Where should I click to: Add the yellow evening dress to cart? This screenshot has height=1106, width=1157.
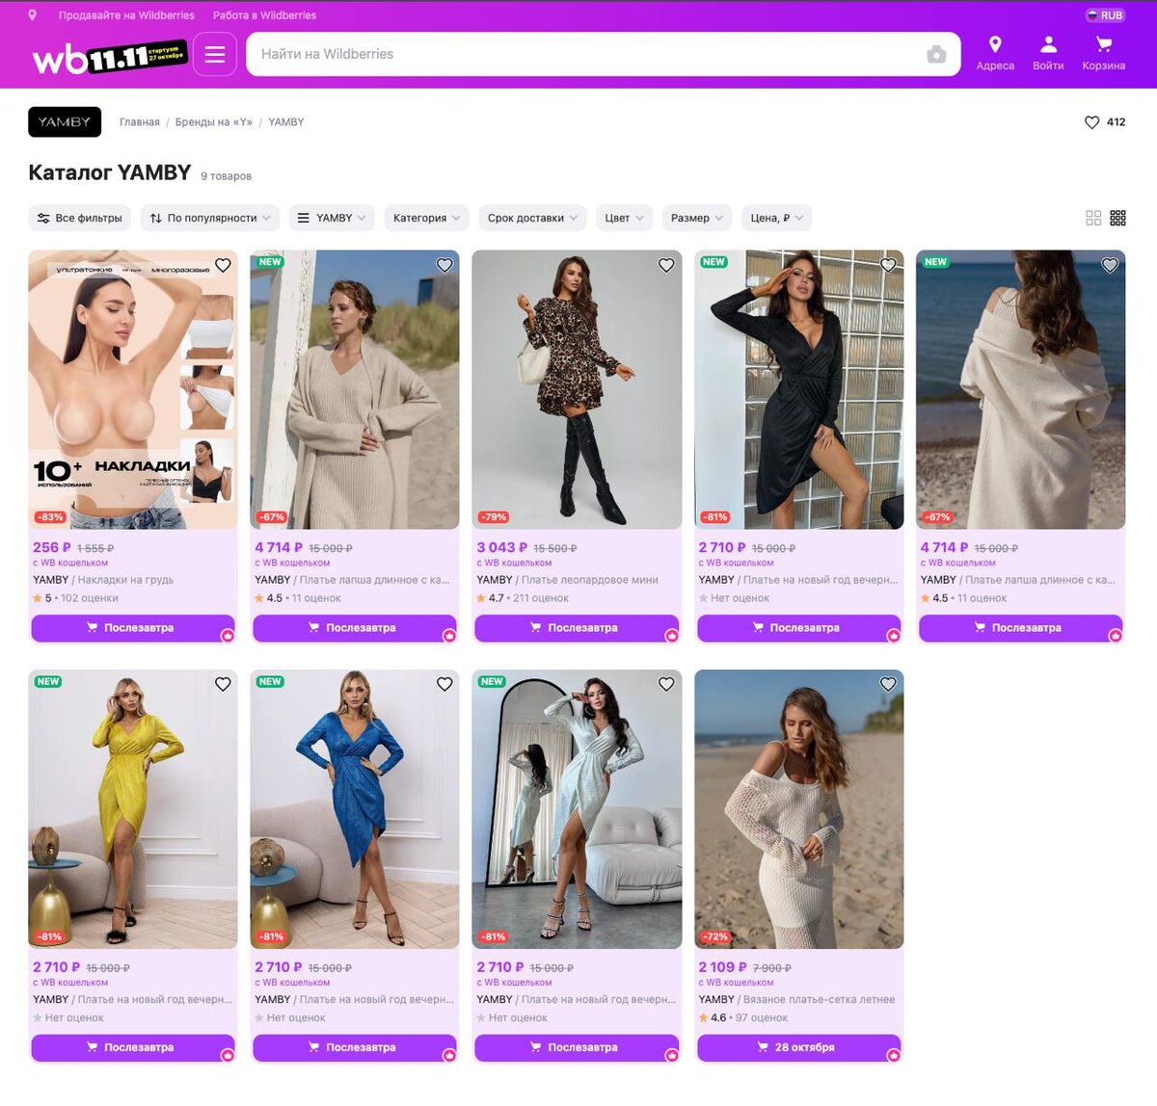pyautogui.click(x=133, y=1047)
